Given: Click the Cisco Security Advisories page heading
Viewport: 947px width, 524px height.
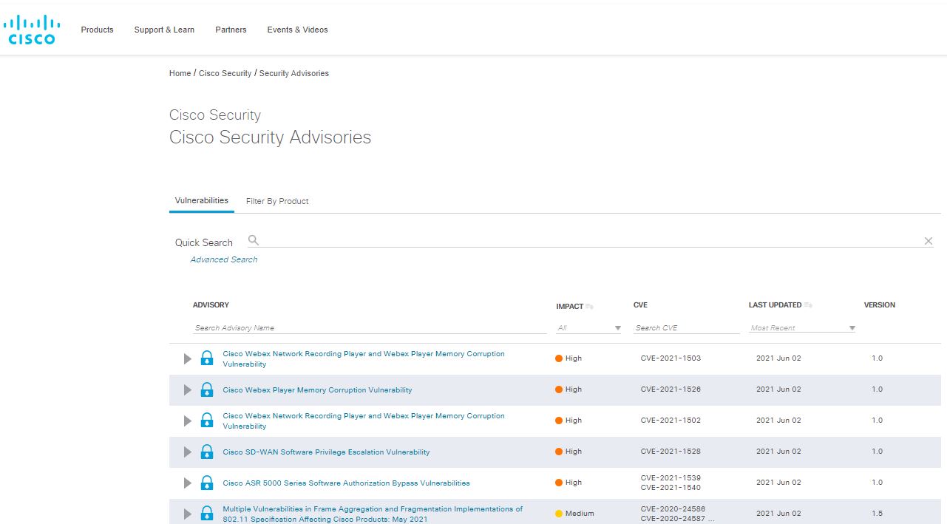Looking at the screenshot, I should [x=271, y=137].
